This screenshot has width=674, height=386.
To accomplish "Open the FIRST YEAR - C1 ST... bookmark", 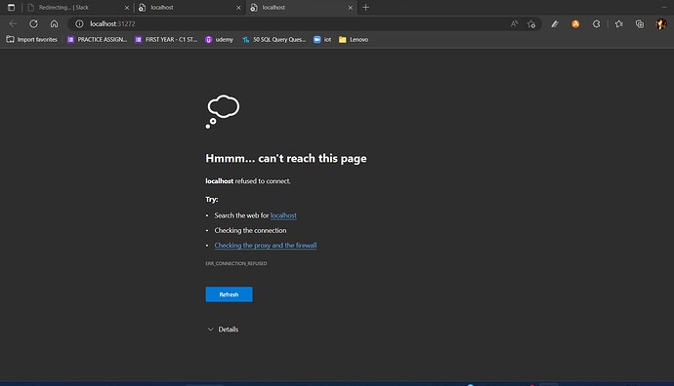I will [166, 39].
